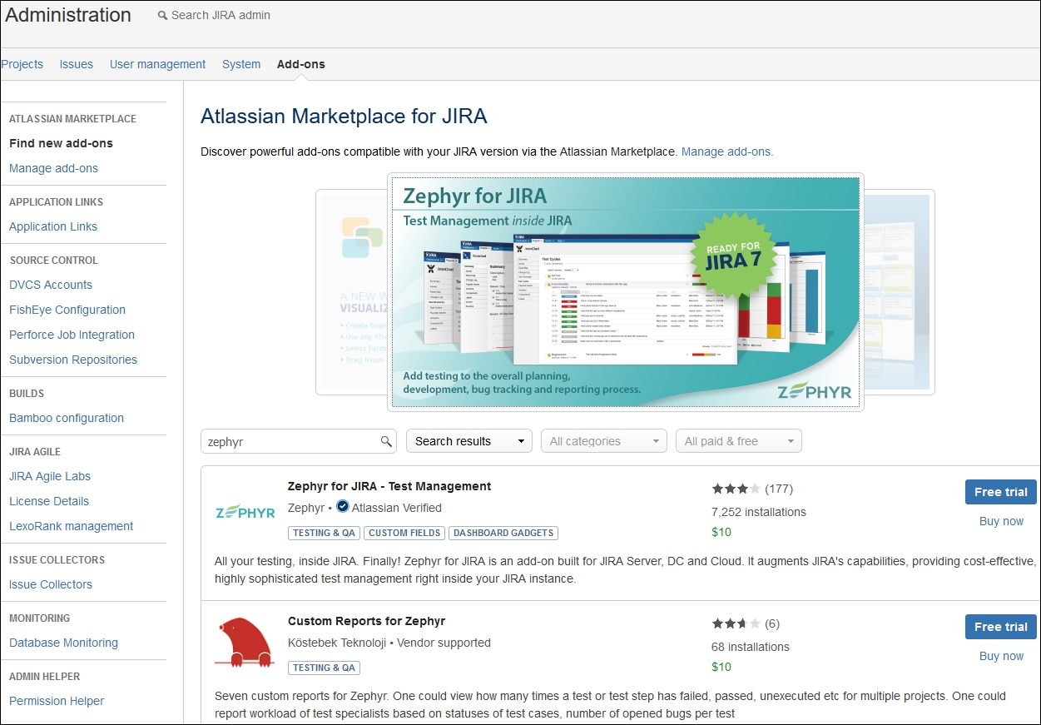Open Issue Collectors link
1041x725 pixels.
tap(51, 584)
